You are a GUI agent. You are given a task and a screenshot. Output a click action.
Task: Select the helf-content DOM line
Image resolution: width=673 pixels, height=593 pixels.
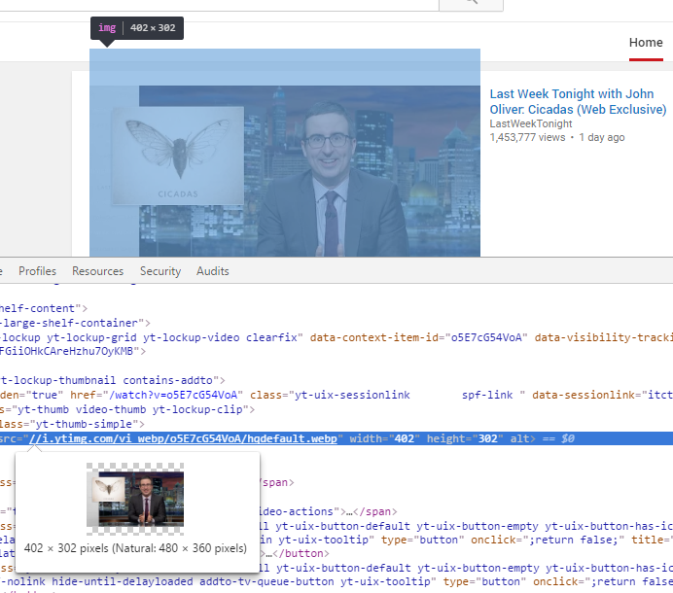click(44, 308)
